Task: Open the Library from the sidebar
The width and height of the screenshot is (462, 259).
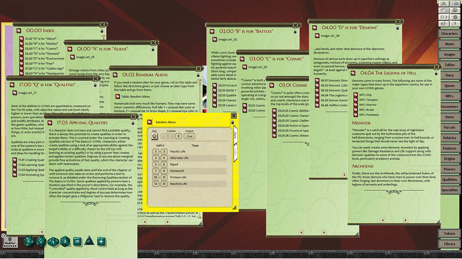Action: coord(449,244)
